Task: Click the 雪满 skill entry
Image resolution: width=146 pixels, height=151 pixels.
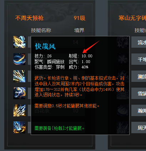Action: pos(139,93)
